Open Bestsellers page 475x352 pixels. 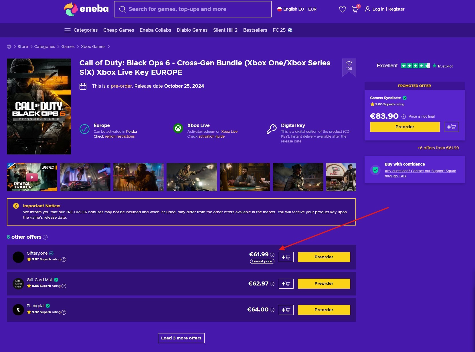pyautogui.click(x=255, y=30)
